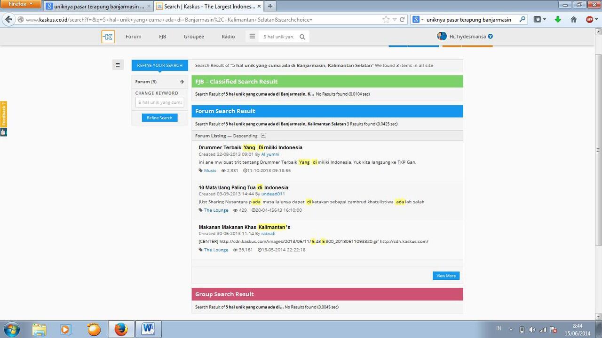Launch Windows Media Player from the taskbar
The image size is (602, 338).
(x=67, y=329)
